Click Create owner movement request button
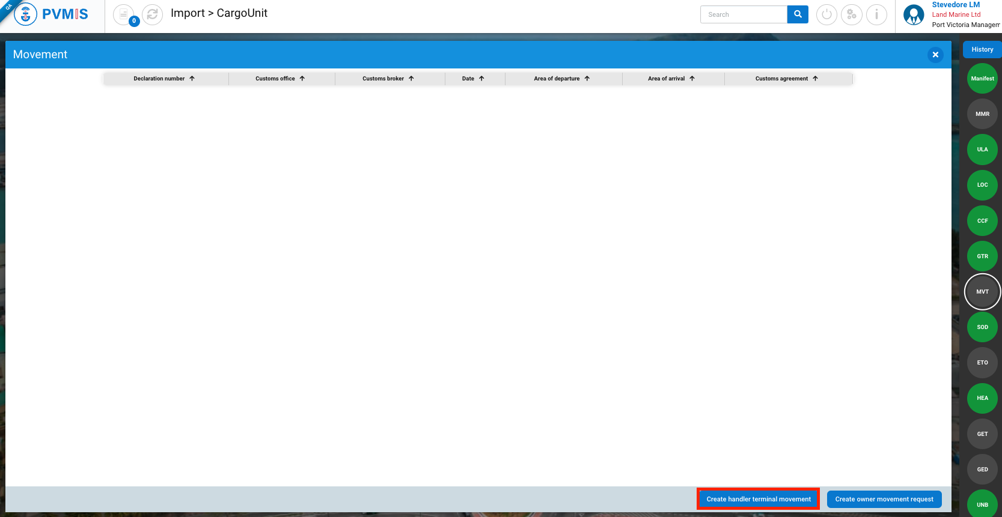This screenshot has width=1002, height=517. (884, 499)
